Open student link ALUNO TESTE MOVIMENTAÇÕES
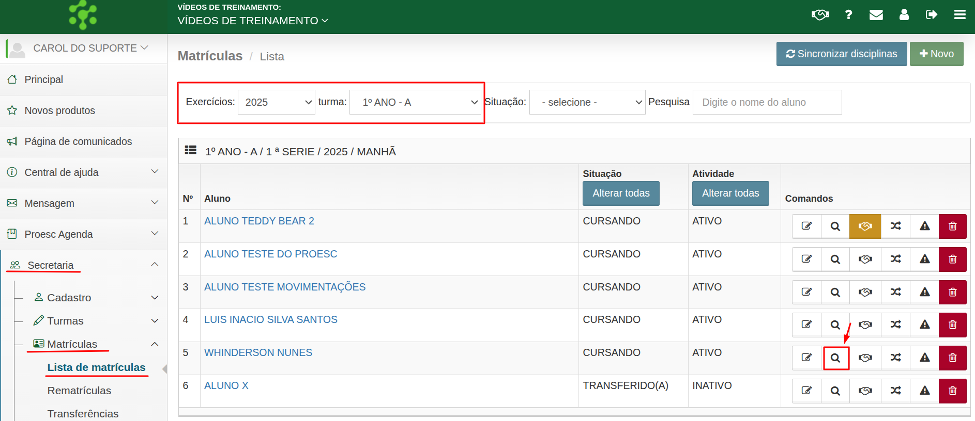The width and height of the screenshot is (975, 421). 285,287
